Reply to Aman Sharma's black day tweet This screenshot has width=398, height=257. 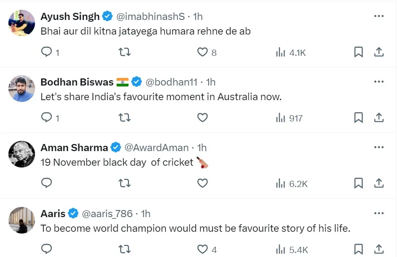(47, 183)
